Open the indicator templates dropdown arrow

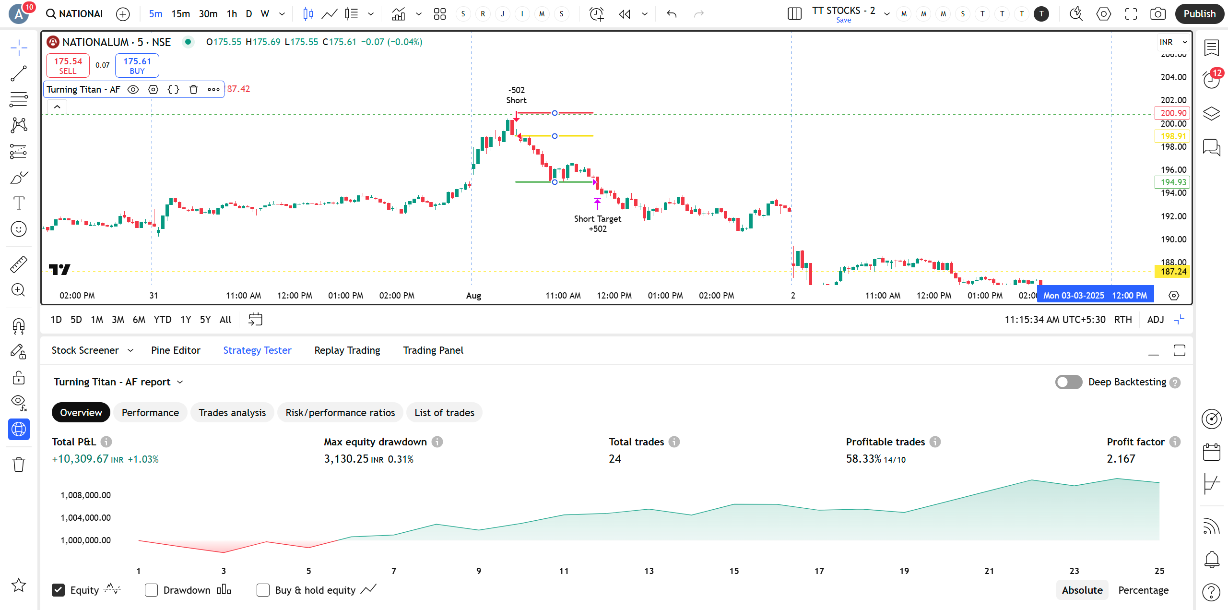(x=418, y=14)
